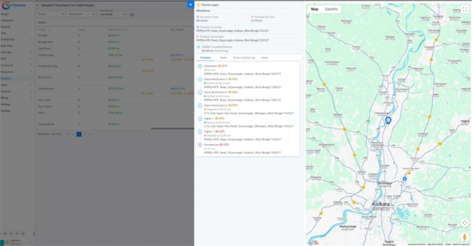Switch map to Satellite view

coord(332,9)
